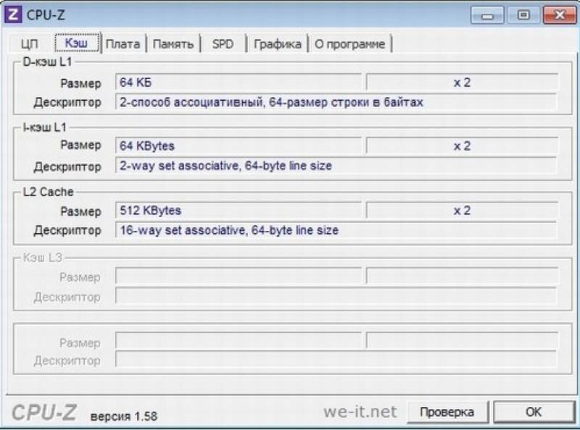
Task: Go to the Графика tab
Action: coord(278,44)
